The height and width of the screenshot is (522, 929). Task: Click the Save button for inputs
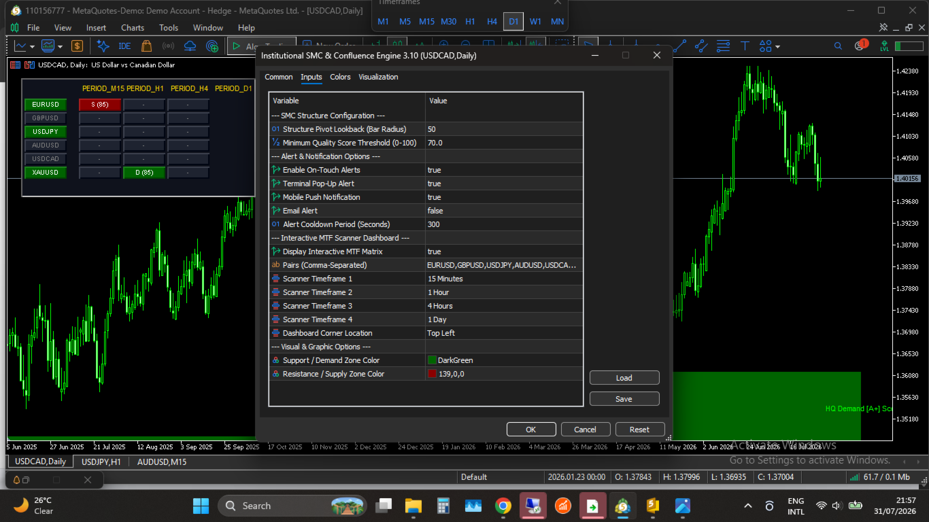click(624, 399)
